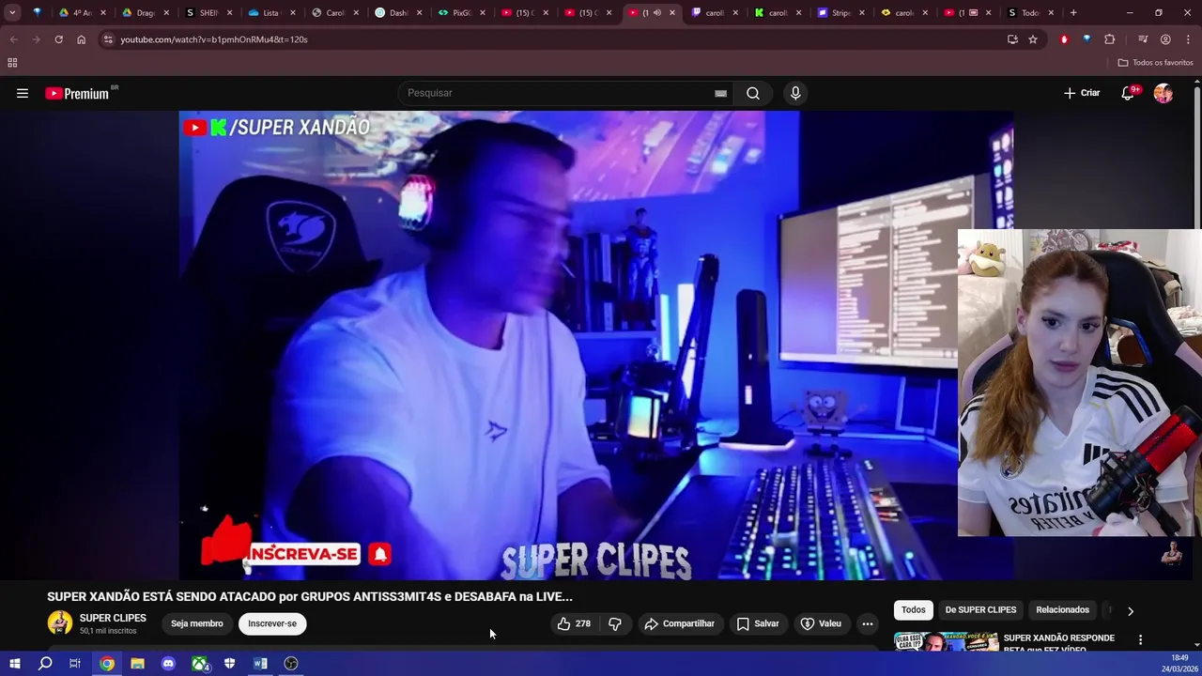Save video with Salvar button
The width and height of the screenshot is (1202, 676).
(758, 623)
